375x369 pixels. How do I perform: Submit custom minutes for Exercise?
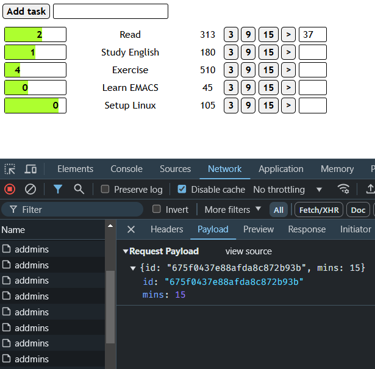(288, 70)
